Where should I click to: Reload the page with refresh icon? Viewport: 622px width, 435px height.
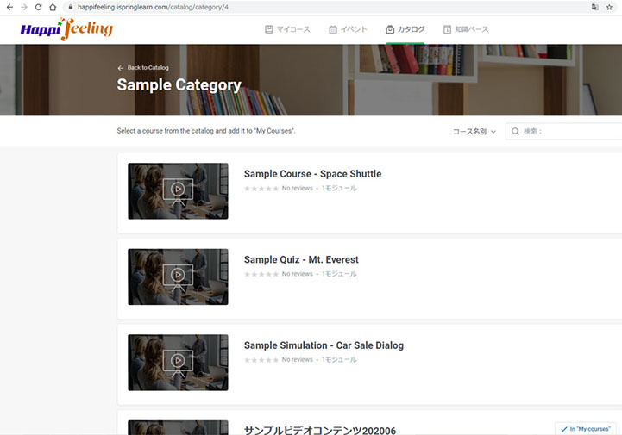[x=38, y=7]
